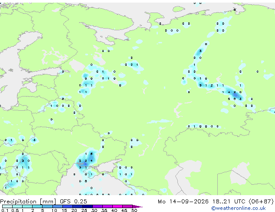275x212 pixels.
Task: Click the palest 0.1 mm legend swatch
Action: coord(7,206)
